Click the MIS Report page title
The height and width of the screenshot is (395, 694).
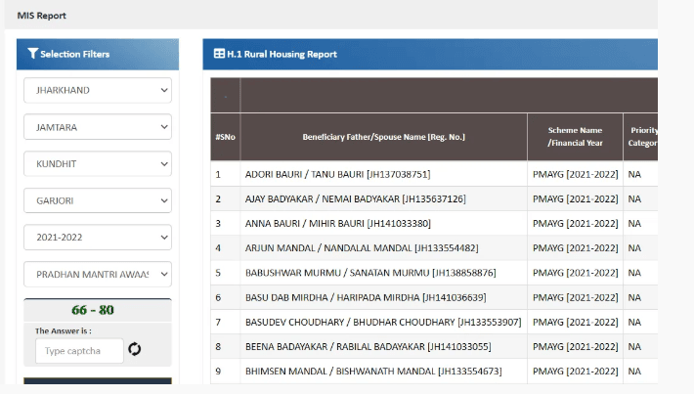point(42,16)
